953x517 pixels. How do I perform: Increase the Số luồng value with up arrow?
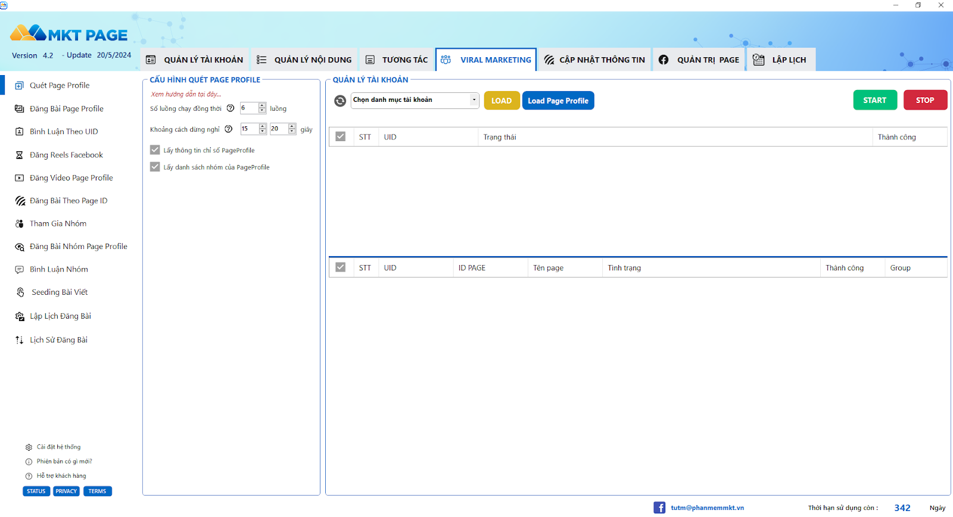[x=262, y=105]
